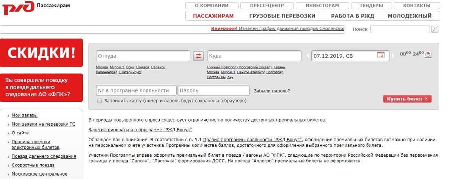Click the 'Купить билет' button
455x179 pixels.
point(407,99)
